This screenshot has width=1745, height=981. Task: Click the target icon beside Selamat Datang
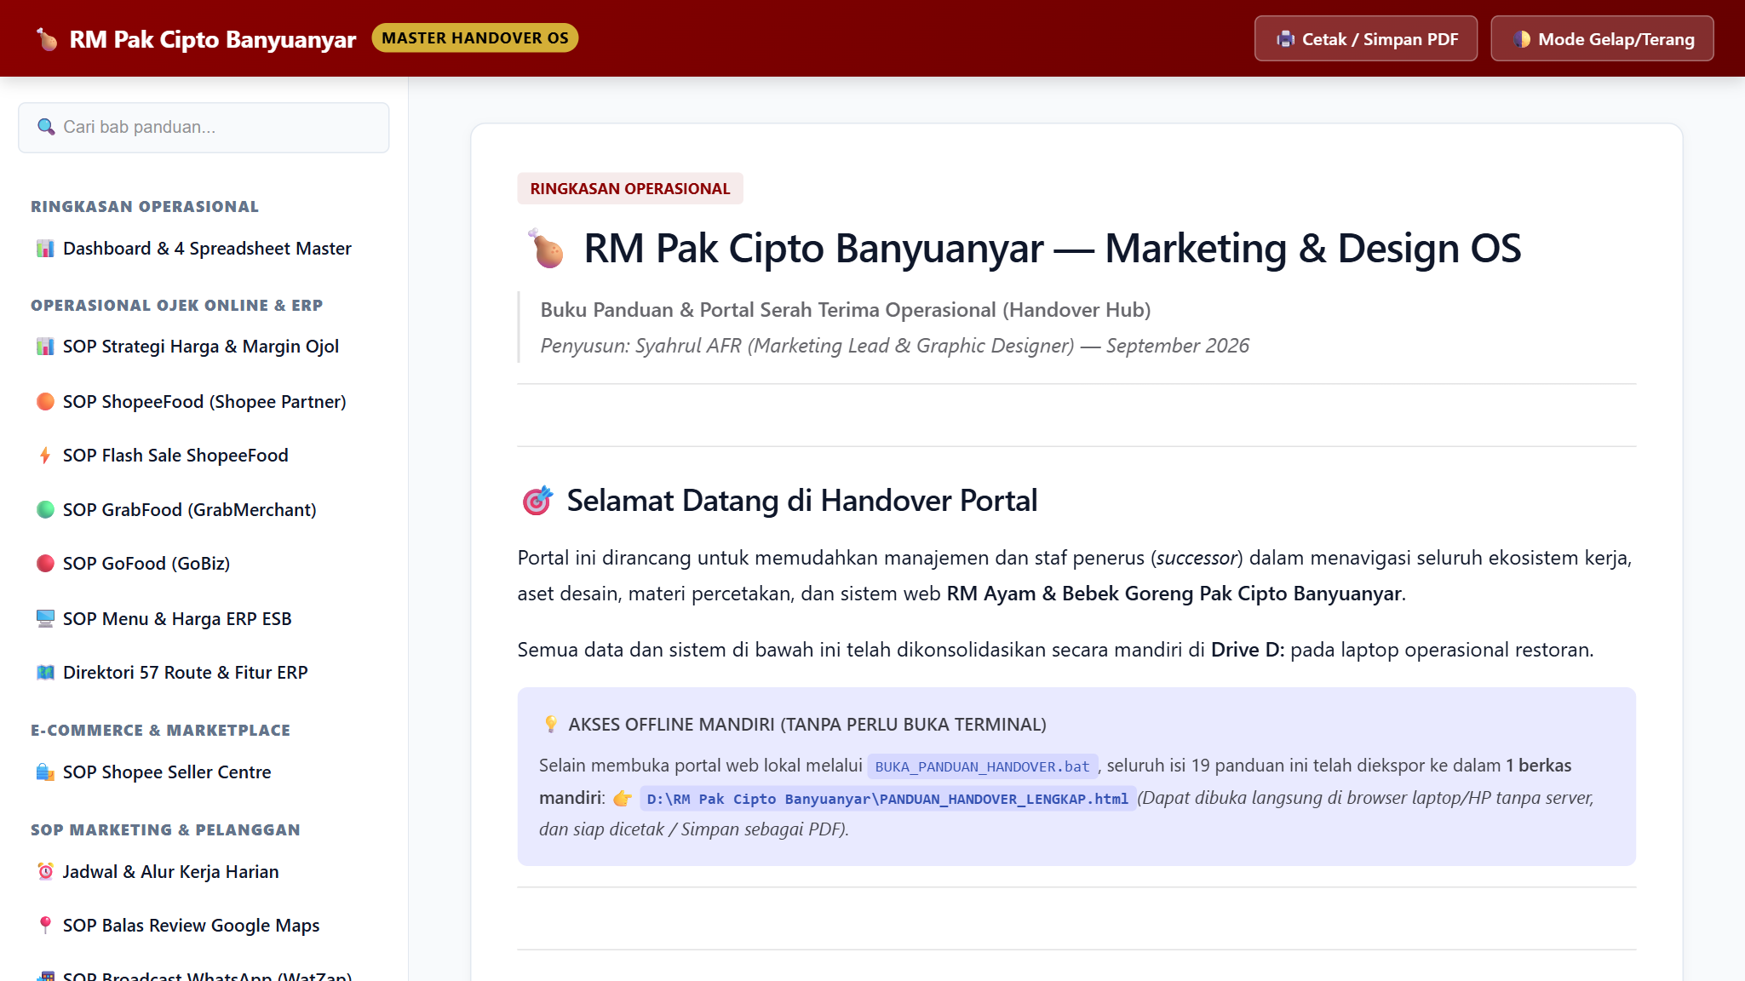pos(537,501)
